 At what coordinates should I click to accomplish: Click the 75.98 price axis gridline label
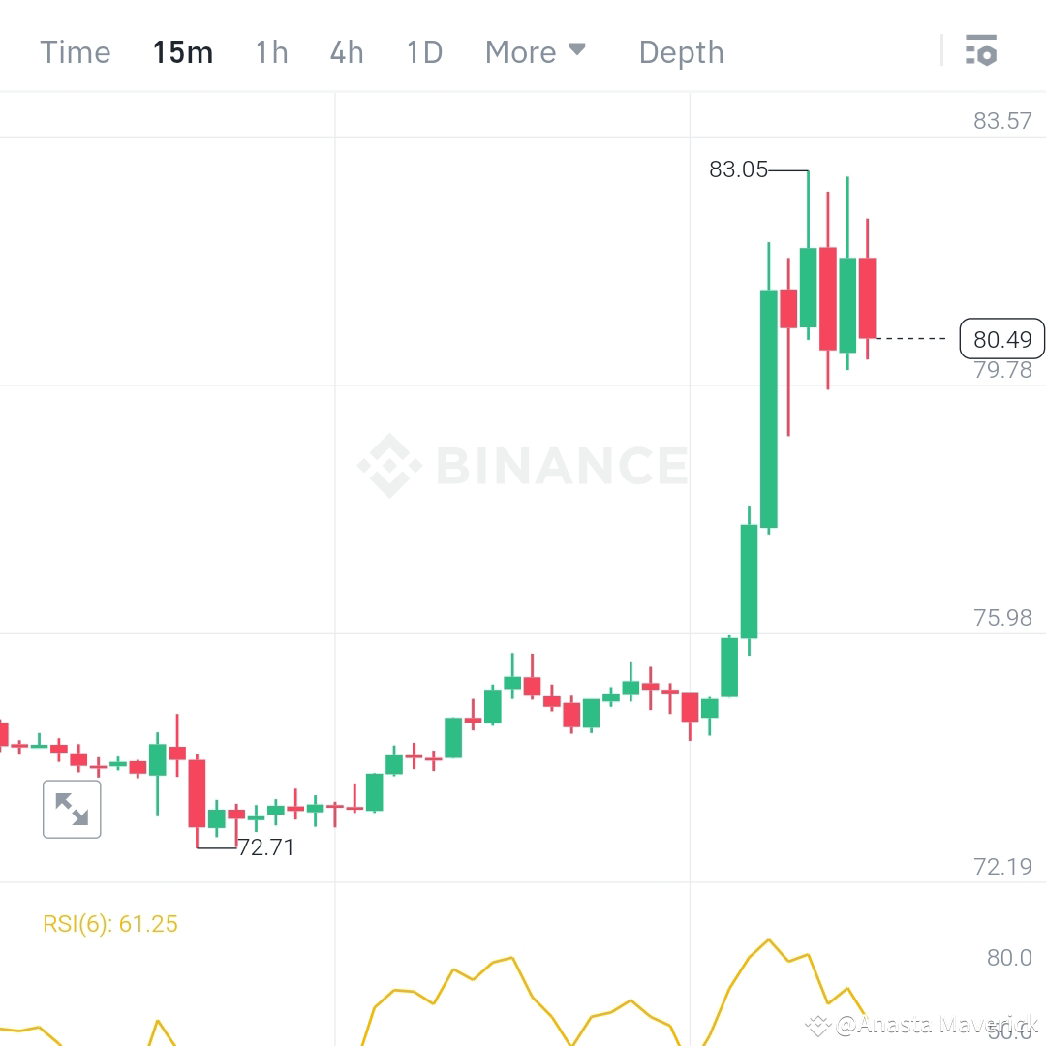click(1003, 617)
